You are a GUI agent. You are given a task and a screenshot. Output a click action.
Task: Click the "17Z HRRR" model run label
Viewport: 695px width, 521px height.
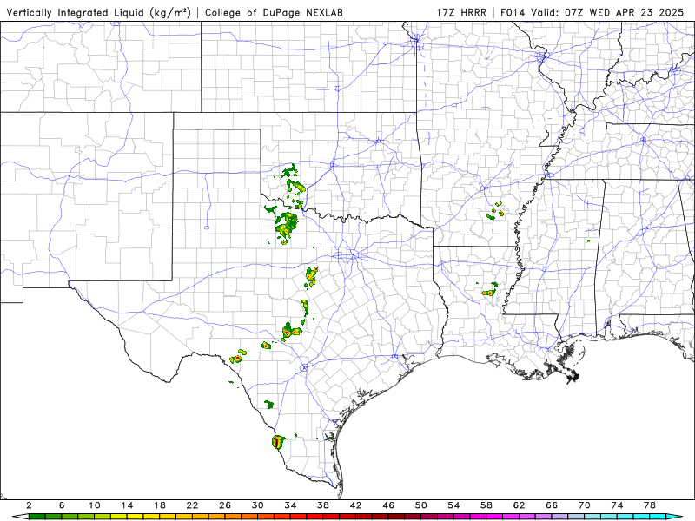tap(461, 12)
